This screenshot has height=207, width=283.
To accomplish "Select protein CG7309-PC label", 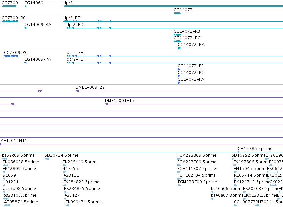I will point(16,52).
